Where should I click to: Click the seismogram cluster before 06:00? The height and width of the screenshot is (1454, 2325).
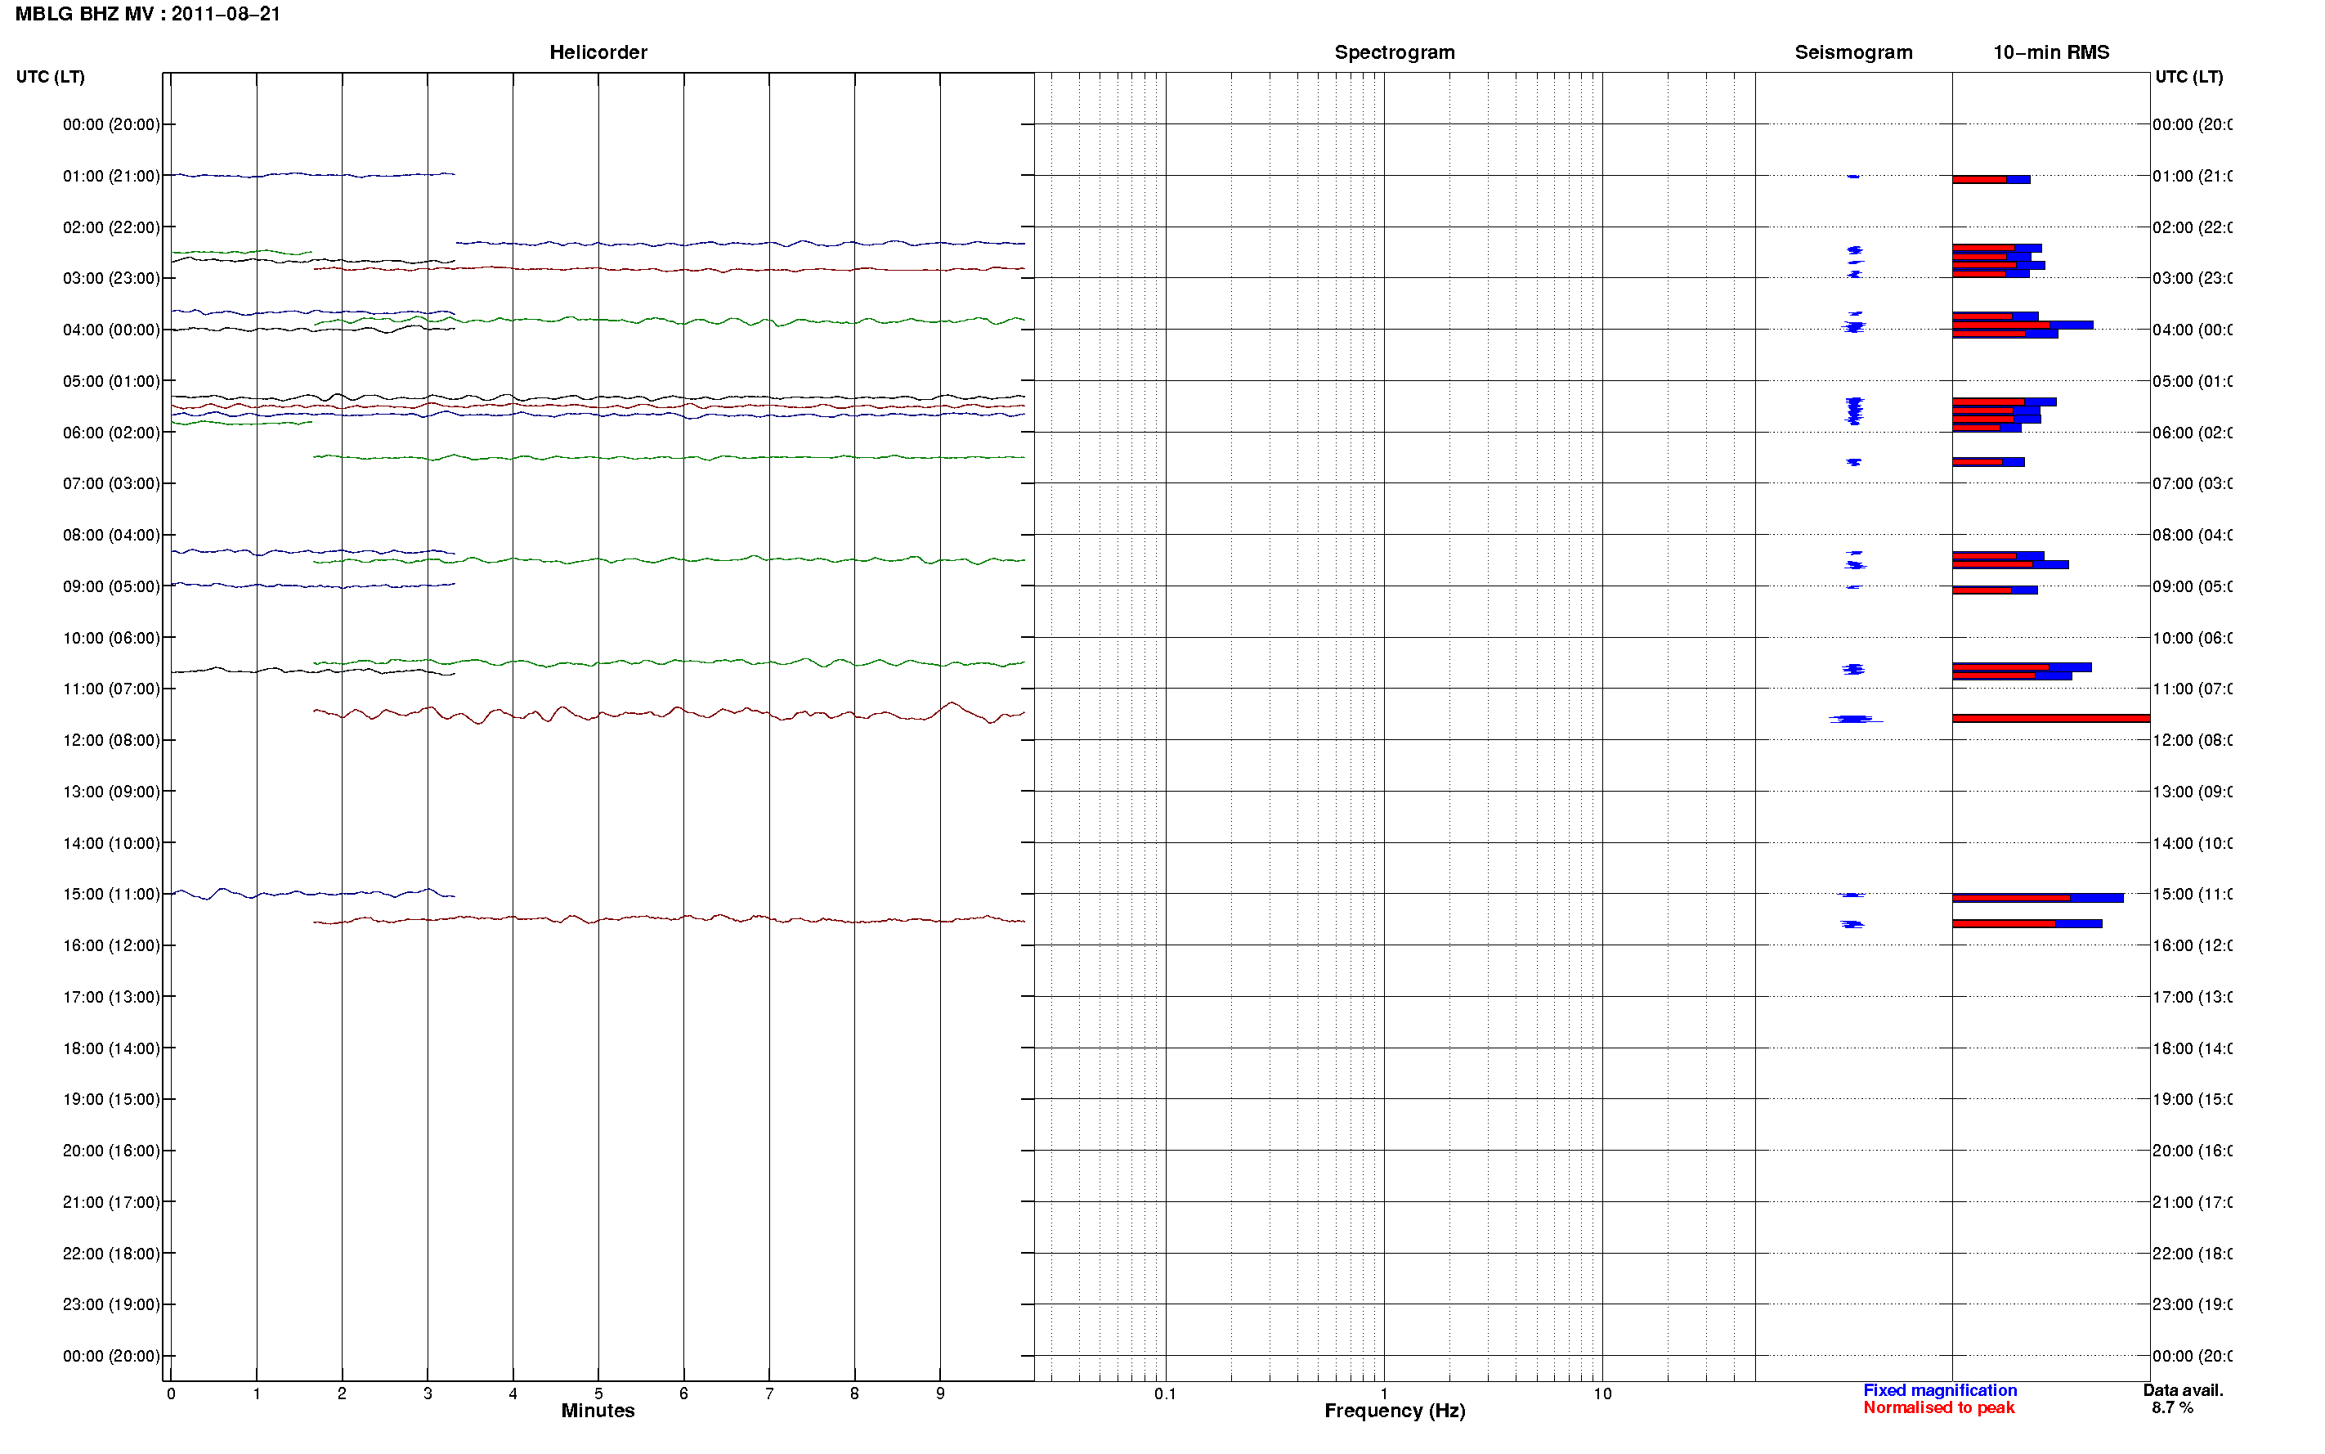click(1854, 411)
